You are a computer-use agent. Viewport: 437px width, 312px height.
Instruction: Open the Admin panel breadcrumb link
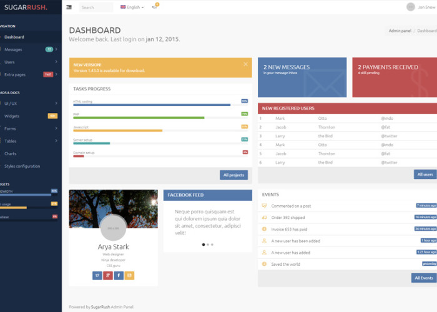tap(400, 31)
